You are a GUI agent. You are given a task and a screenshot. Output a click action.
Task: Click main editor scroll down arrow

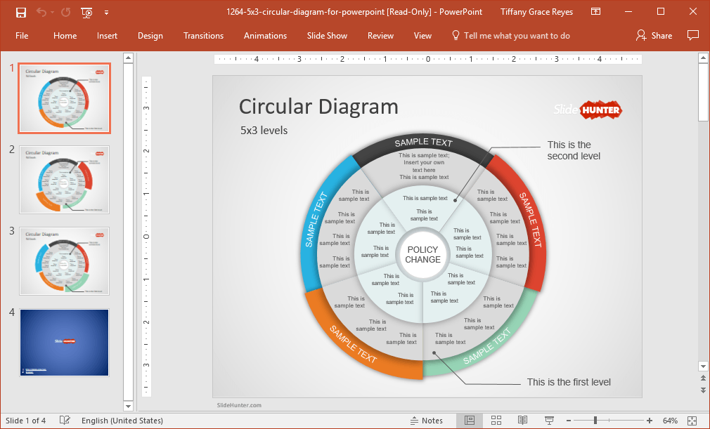[x=703, y=367]
